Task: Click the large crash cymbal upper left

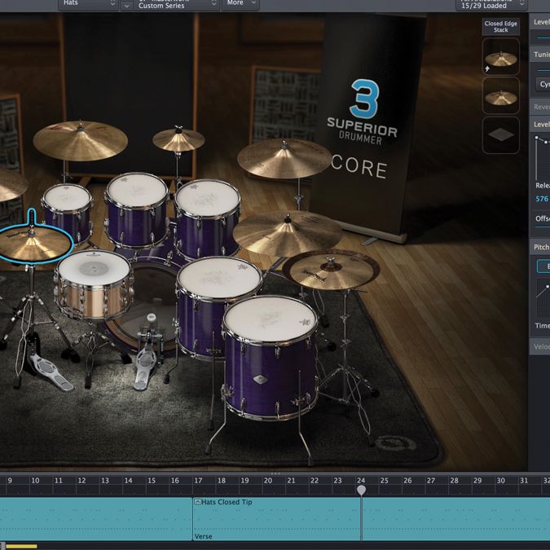Action: pos(81,140)
